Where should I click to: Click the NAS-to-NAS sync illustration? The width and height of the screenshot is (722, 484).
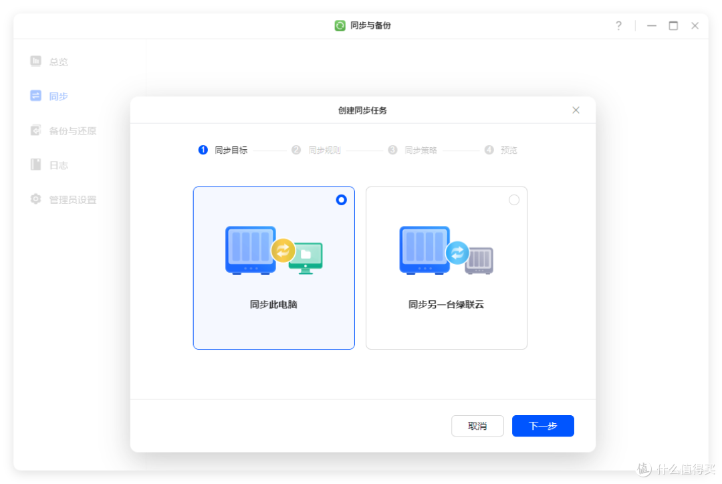[446, 250]
